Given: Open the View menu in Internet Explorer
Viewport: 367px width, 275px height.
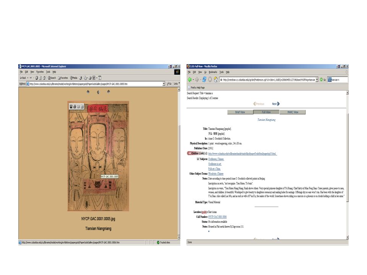Looking at the screenshot, I should [32, 72].
